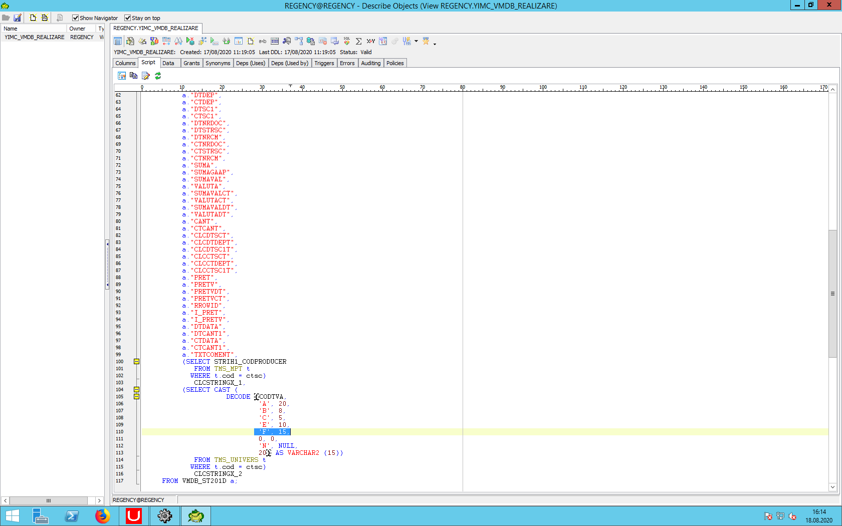This screenshot has width=842, height=526.
Task: Click the Owner column header in navigator
Action: (81, 29)
